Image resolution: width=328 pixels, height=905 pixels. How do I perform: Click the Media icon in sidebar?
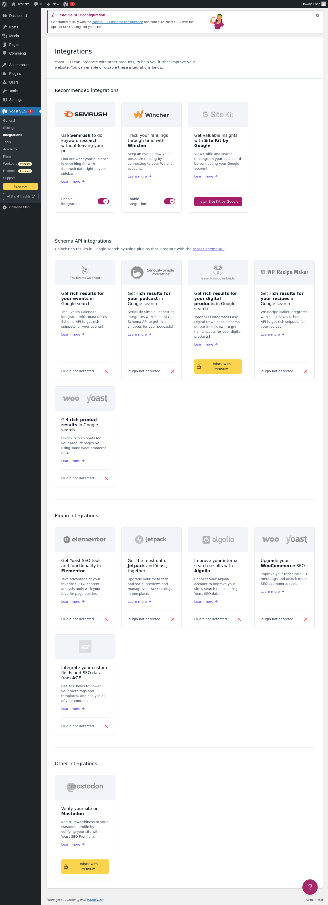(5, 36)
